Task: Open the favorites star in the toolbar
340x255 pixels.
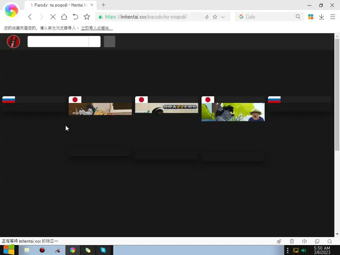Action: coord(87,17)
